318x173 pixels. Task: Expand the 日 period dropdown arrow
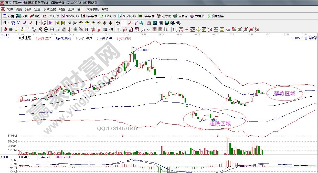[8, 23]
